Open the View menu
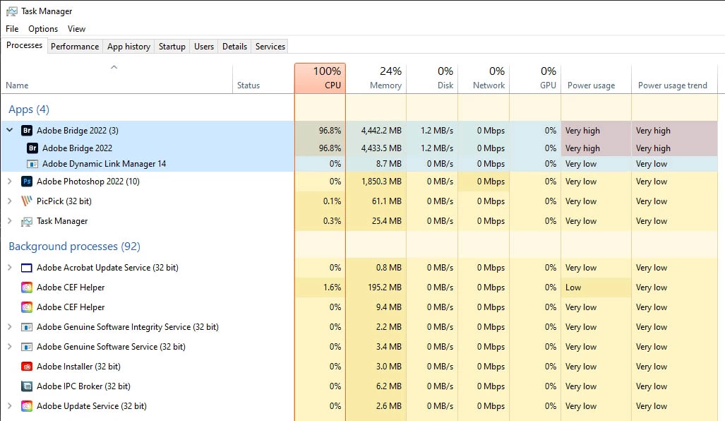 tap(76, 29)
